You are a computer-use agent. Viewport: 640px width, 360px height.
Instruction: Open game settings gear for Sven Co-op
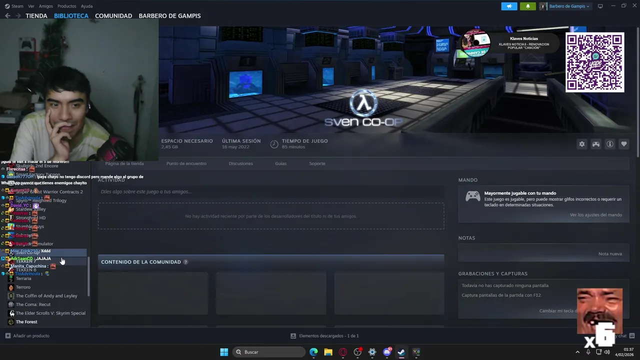(x=582, y=144)
